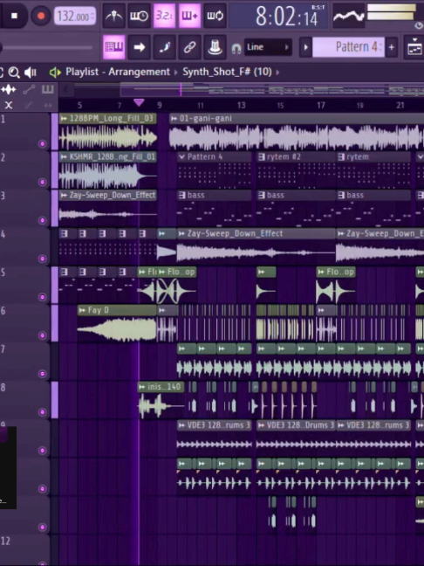Enable wait for input to start playing
Image resolution: width=424 pixels, height=566 pixels.
(139, 16)
